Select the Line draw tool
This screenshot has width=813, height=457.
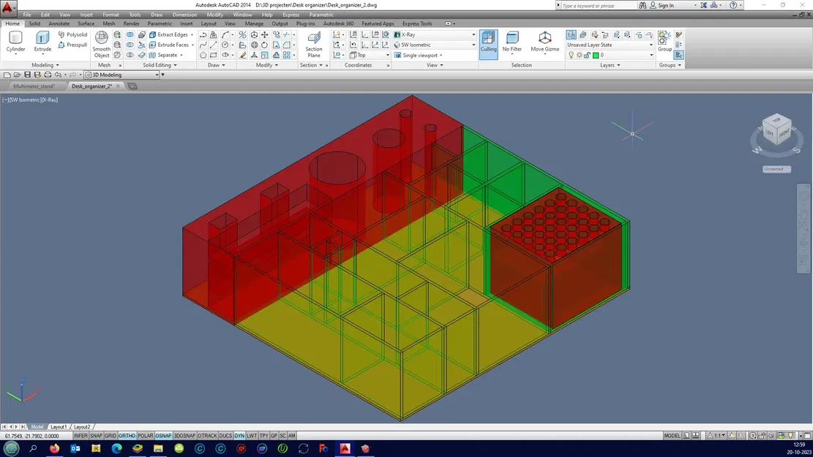point(214,45)
